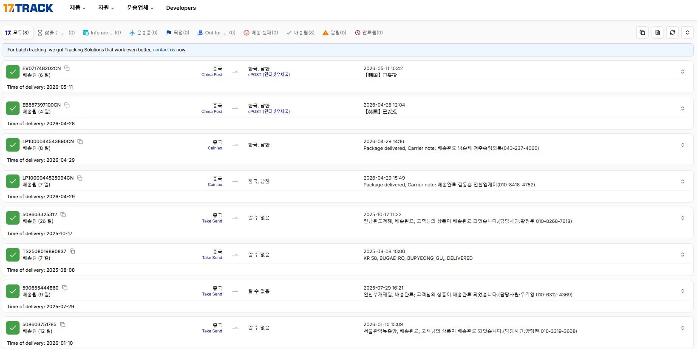Click 'KR 58, BUGAE-RO, BUPYEONG-GU,, DELIVERED' status
This screenshot has width=697, height=349.
click(x=418, y=258)
